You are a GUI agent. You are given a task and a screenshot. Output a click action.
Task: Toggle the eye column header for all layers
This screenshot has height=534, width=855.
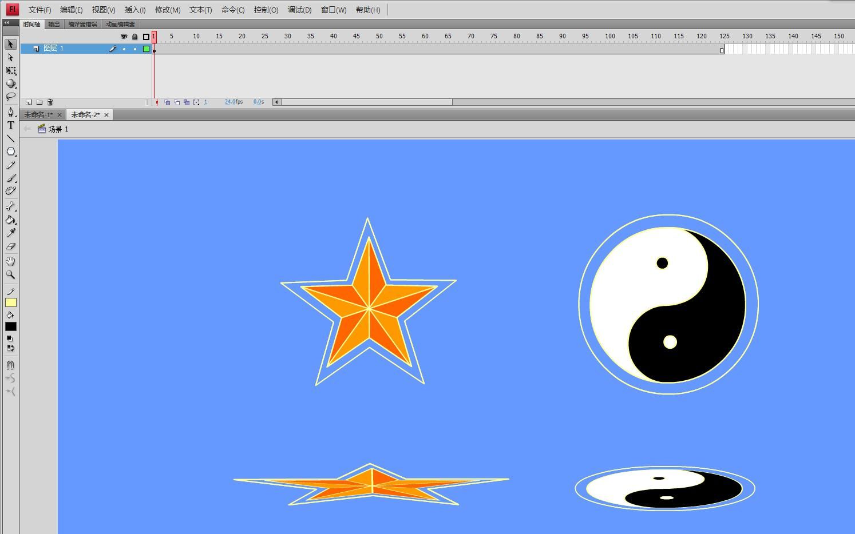[x=124, y=37]
